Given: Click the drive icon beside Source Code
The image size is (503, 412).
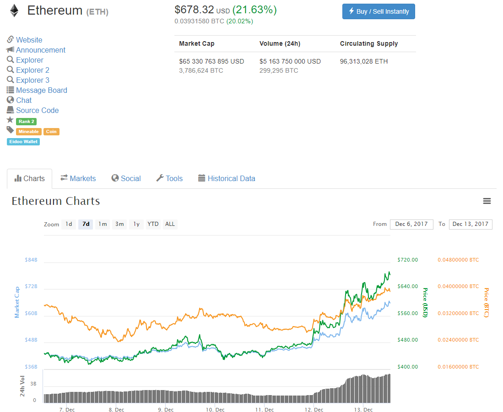Looking at the screenshot, I should tap(10, 110).
